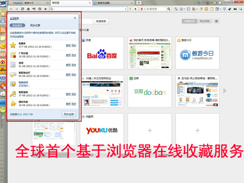Click the night mode moon toolbar icon
The width and height of the screenshot is (244, 183).
click(x=217, y=9)
